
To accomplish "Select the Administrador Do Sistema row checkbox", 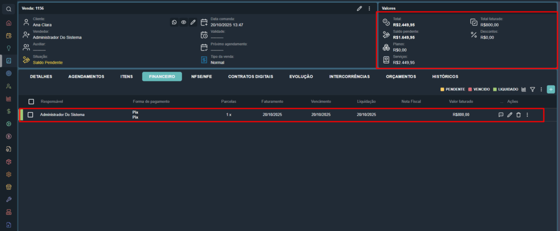I will tap(31, 114).
